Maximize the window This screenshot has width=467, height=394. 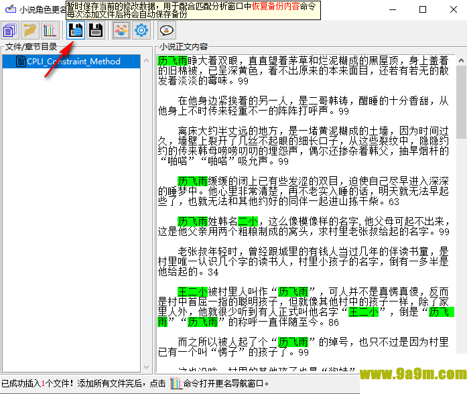[x=423, y=9]
